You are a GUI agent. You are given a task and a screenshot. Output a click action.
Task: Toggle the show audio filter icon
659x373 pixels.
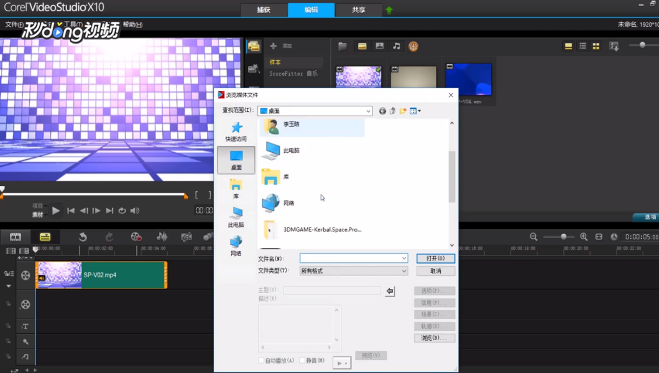396,46
